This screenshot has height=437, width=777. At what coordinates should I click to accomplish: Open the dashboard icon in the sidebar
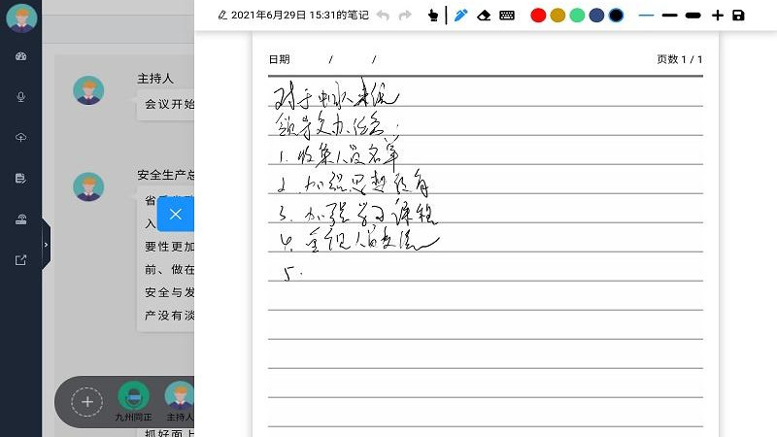click(20, 56)
